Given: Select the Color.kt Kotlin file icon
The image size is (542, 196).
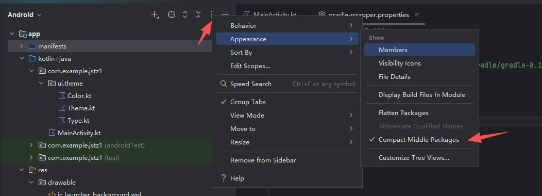Looking at the screenshot, I should [x=62, y=96].
